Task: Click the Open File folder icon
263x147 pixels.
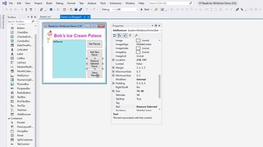Action: [71, 9]
